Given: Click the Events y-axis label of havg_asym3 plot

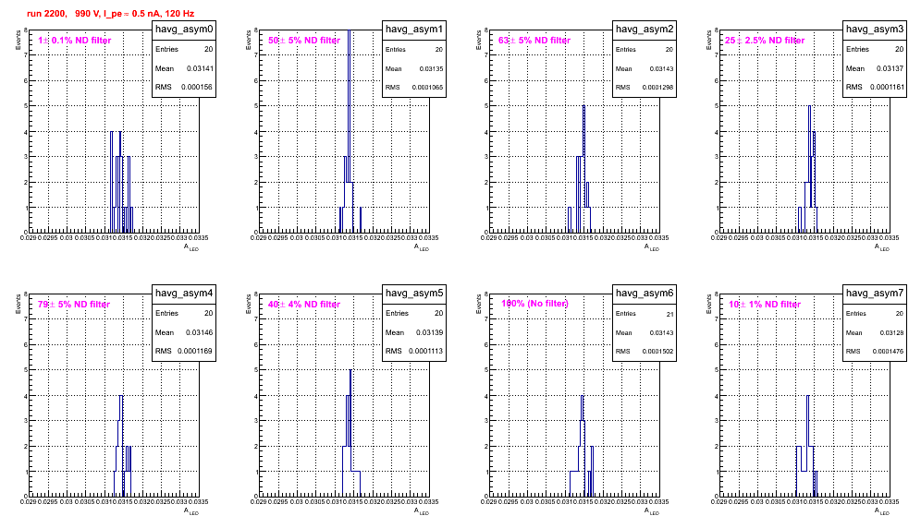Looking at the screenshot, I should 708,40.
